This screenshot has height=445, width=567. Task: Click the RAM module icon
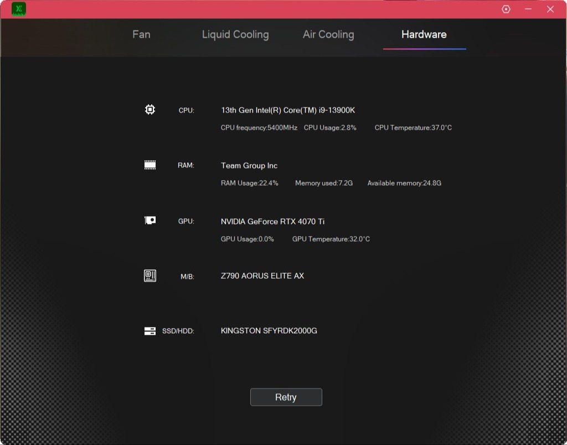(150, 165)
